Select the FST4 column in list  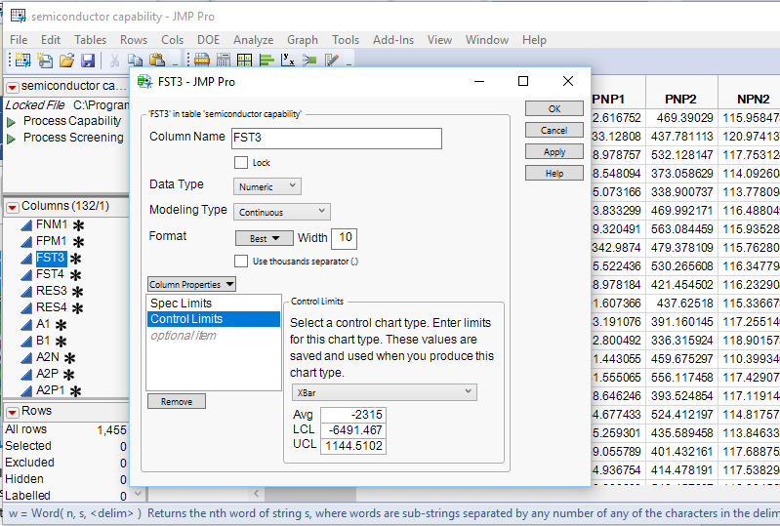50,274
